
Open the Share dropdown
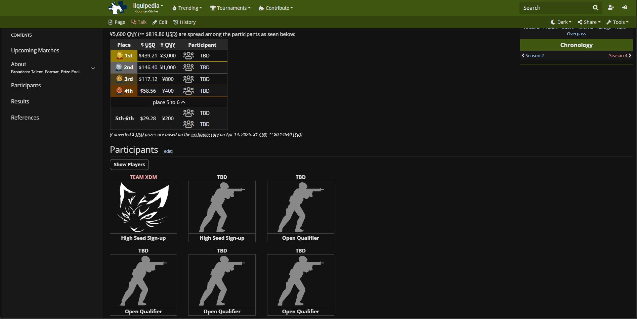tap(589, 22)
